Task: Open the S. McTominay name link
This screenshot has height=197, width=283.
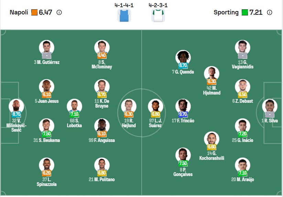Action: point(102,64)
